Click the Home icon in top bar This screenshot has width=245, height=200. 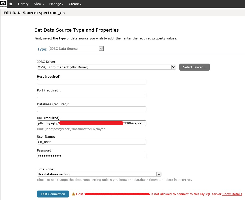click(x=11, y=4)
